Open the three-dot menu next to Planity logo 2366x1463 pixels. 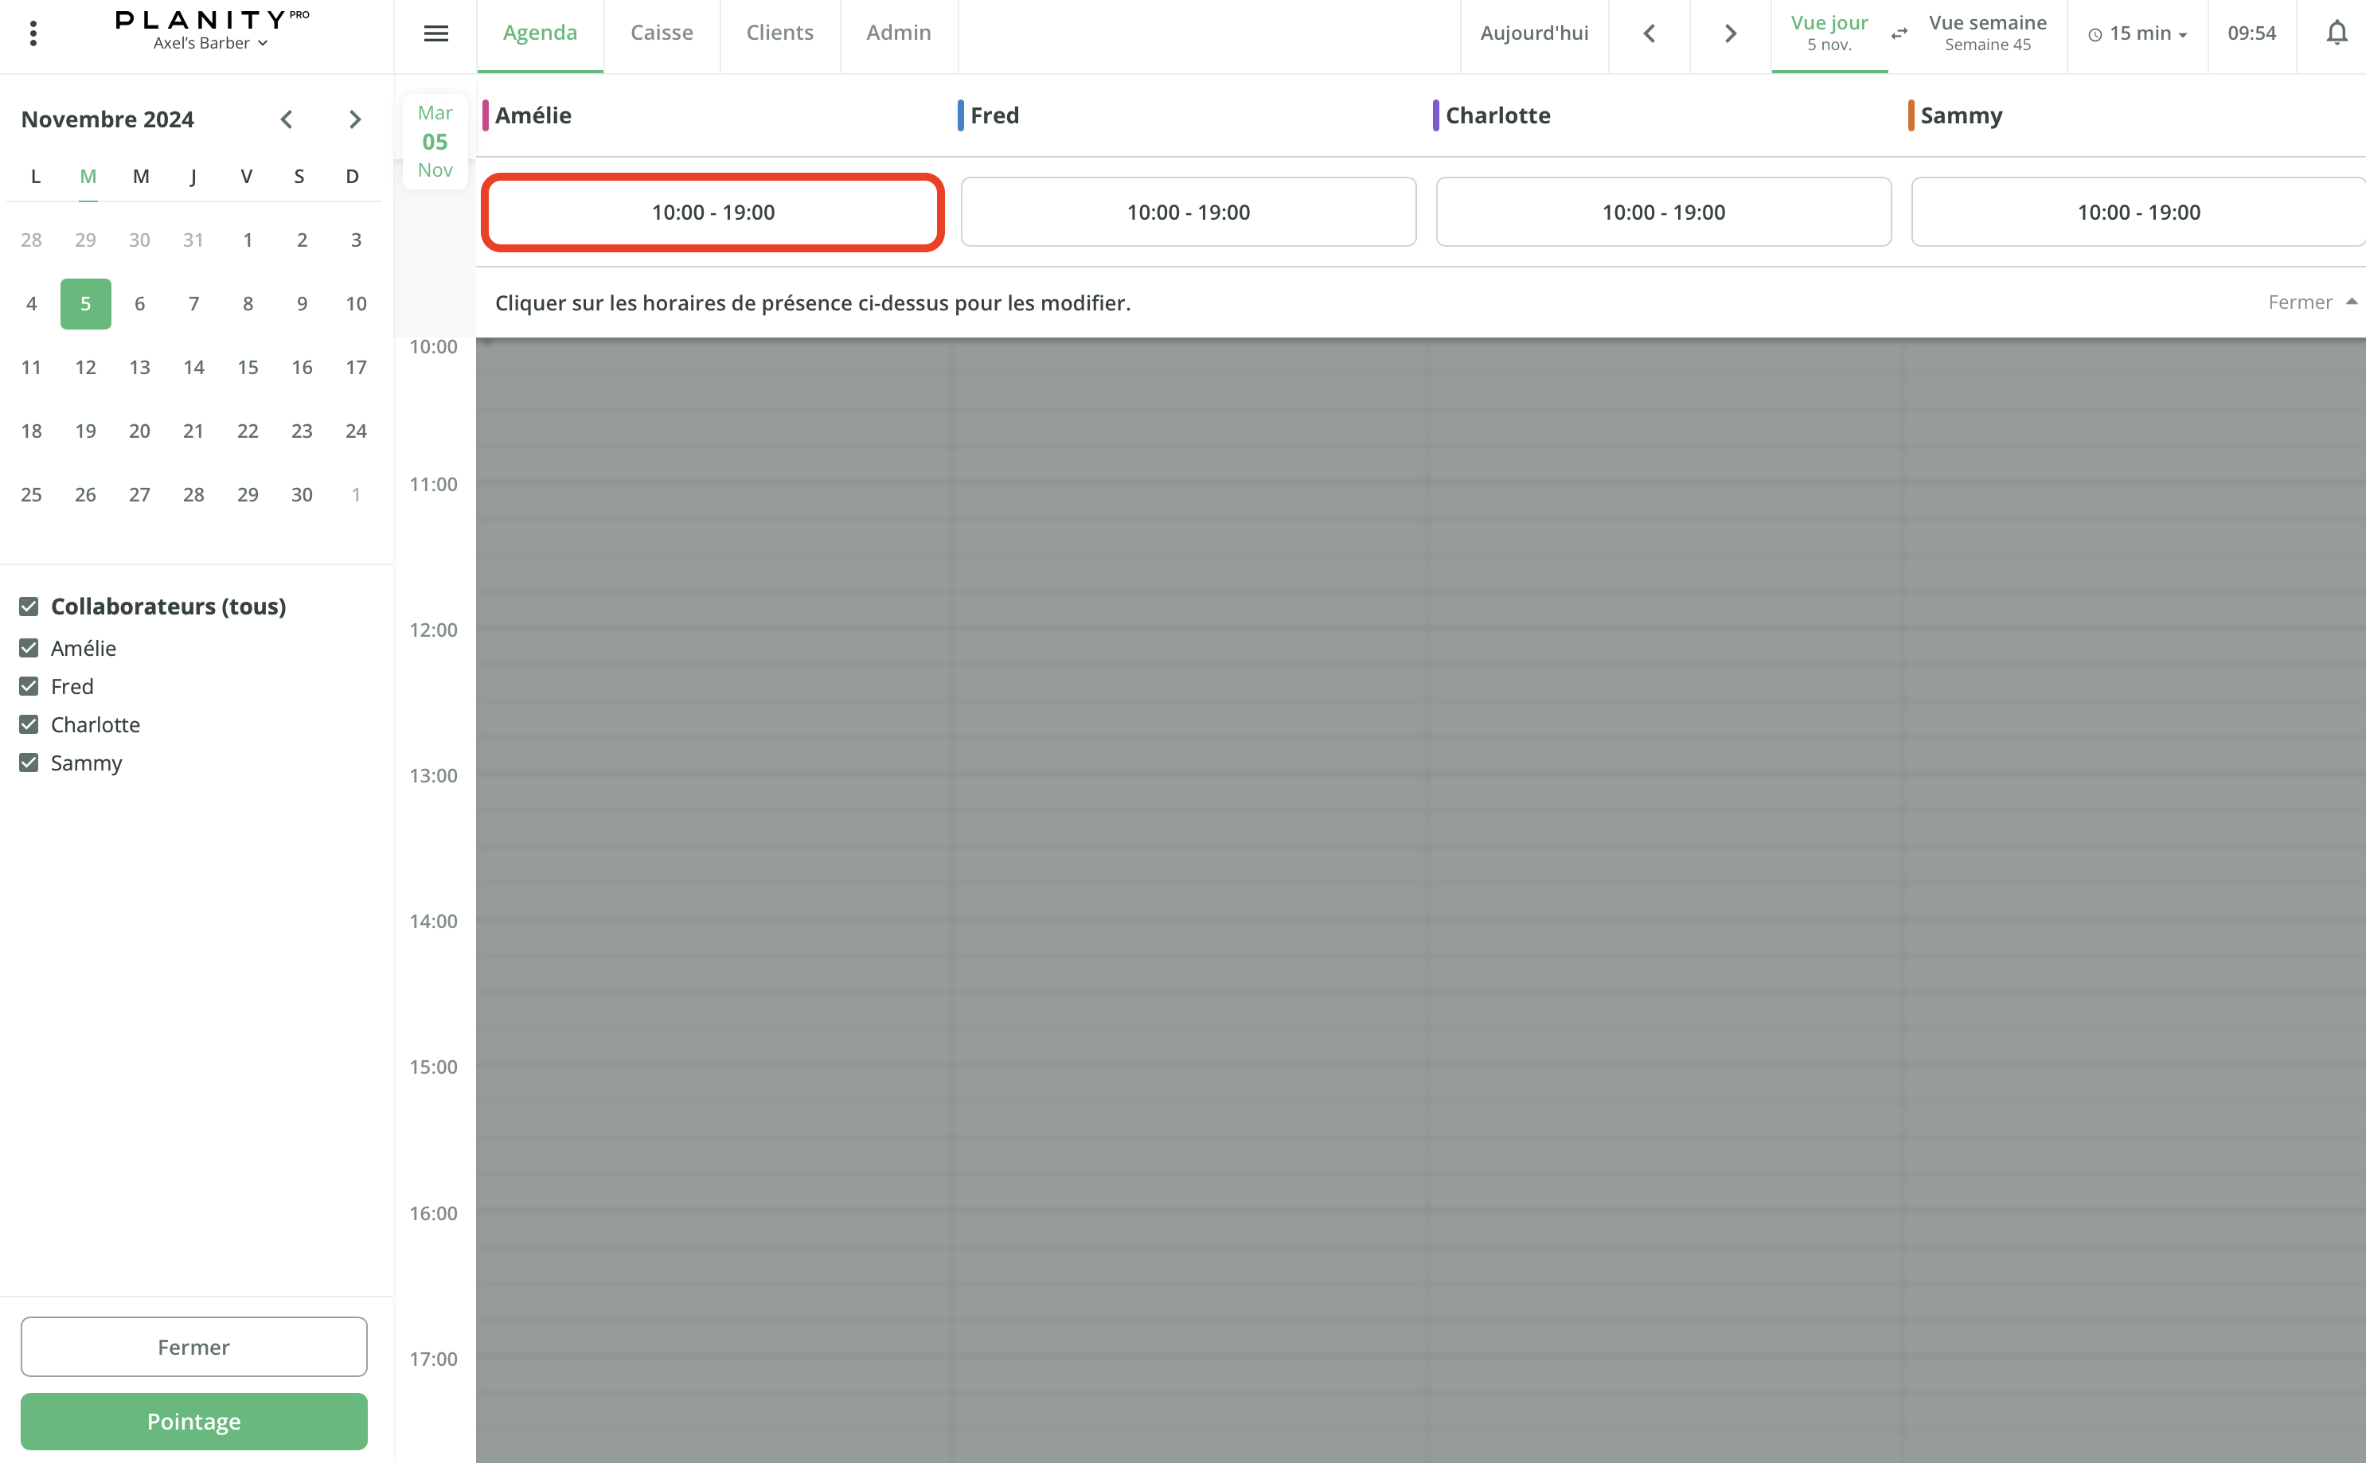[33, 32]
